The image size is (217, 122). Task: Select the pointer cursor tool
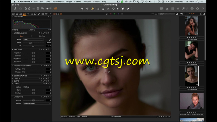[82, 9]
